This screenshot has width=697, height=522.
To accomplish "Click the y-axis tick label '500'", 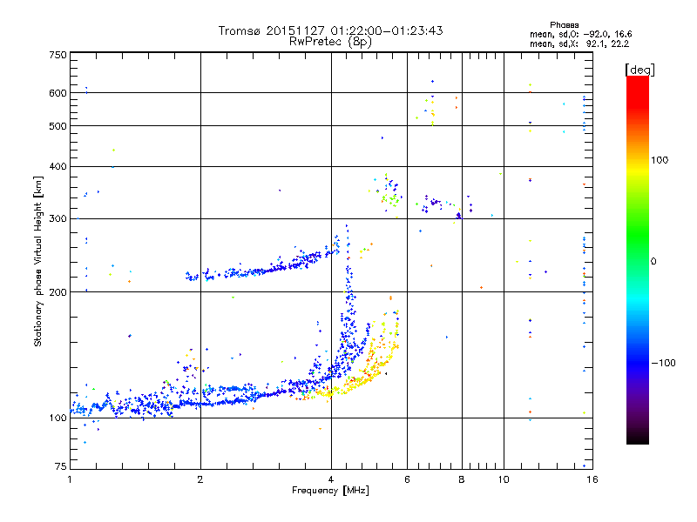I will [x=58, y=126].
